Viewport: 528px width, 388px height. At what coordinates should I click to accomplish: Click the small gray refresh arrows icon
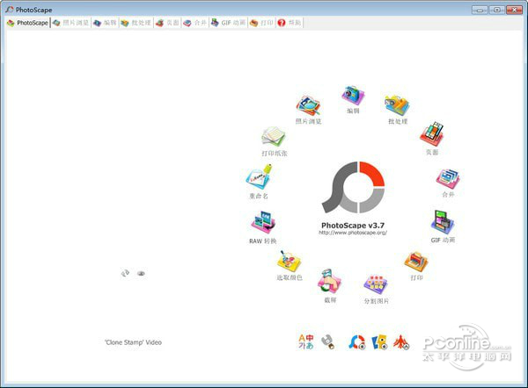tap(125, 274)
